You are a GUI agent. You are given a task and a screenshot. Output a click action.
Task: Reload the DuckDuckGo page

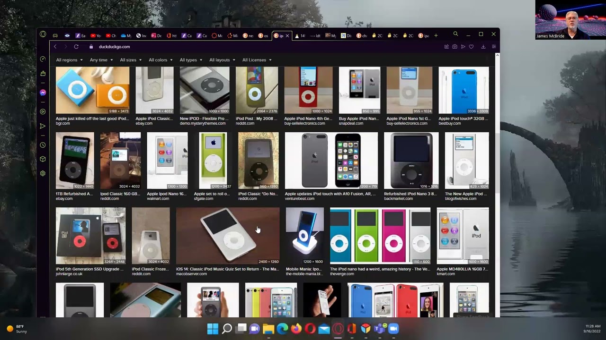pyautogui.click(x=76, y=47)
